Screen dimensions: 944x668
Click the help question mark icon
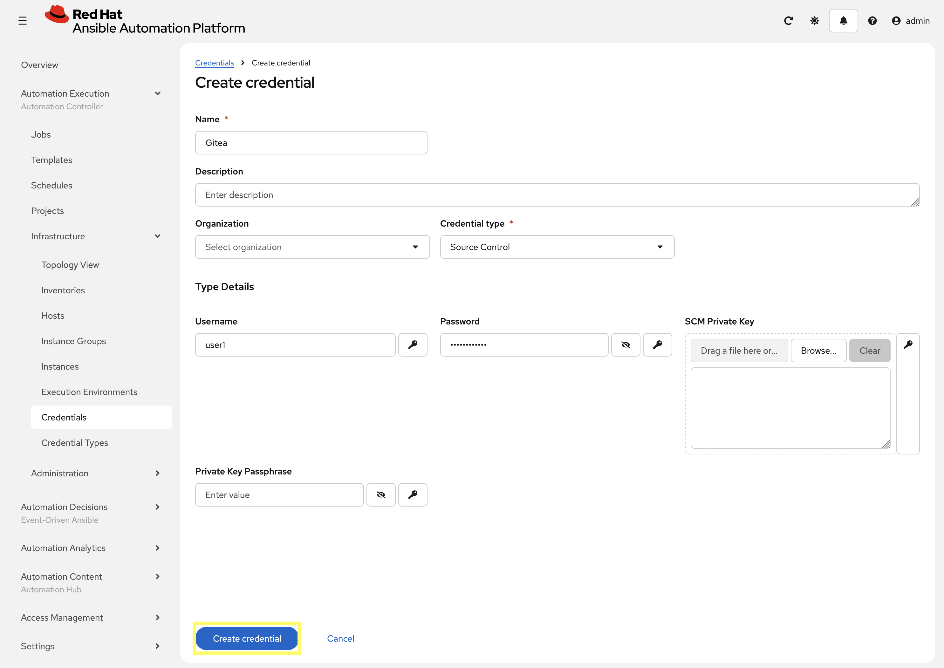coord(872,20)
